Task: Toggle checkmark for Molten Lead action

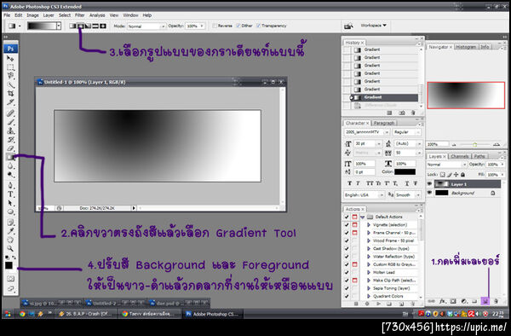Action: (x=347, y=272)
